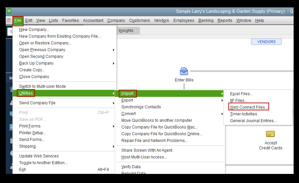Open the Edit menu
299x183 pixels.
[x=29, y=21]
